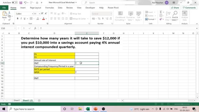Viewport: 199px width, 112px height.
Task: Decrease font size with smaller A
Action: 46,13
